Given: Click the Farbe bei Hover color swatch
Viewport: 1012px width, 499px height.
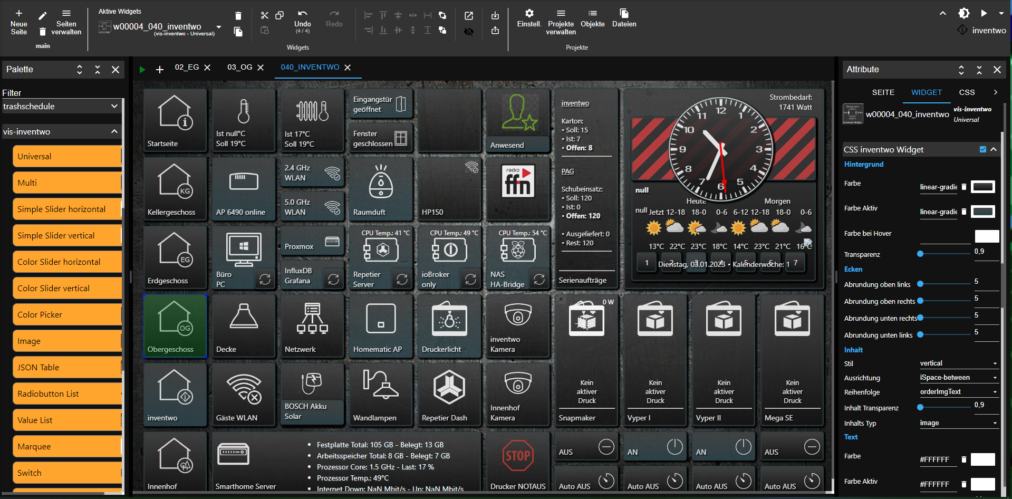Looking at the screenshot, I should pos(987,236).
